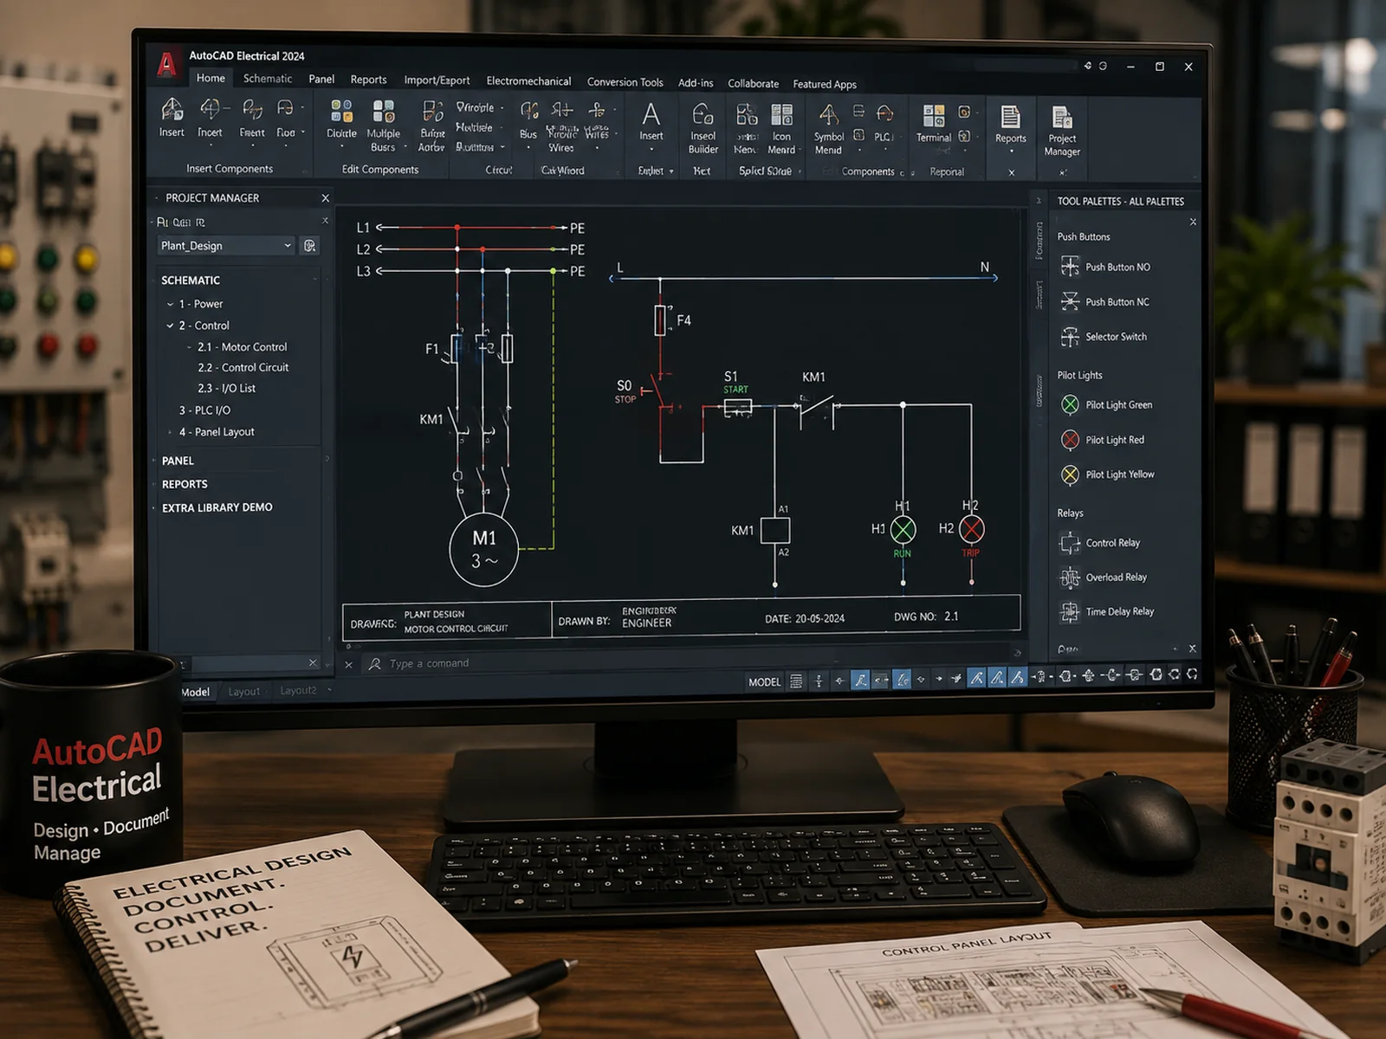This screenshot has height=1039, width=1386.
Task: Select the M1 motor symbol in drawing
Action: tap(483, 551)
